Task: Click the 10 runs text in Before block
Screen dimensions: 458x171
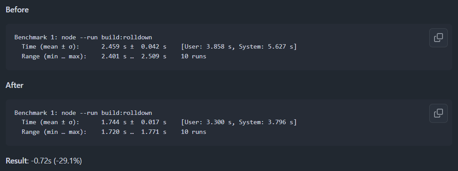Action: pos(194,56)
